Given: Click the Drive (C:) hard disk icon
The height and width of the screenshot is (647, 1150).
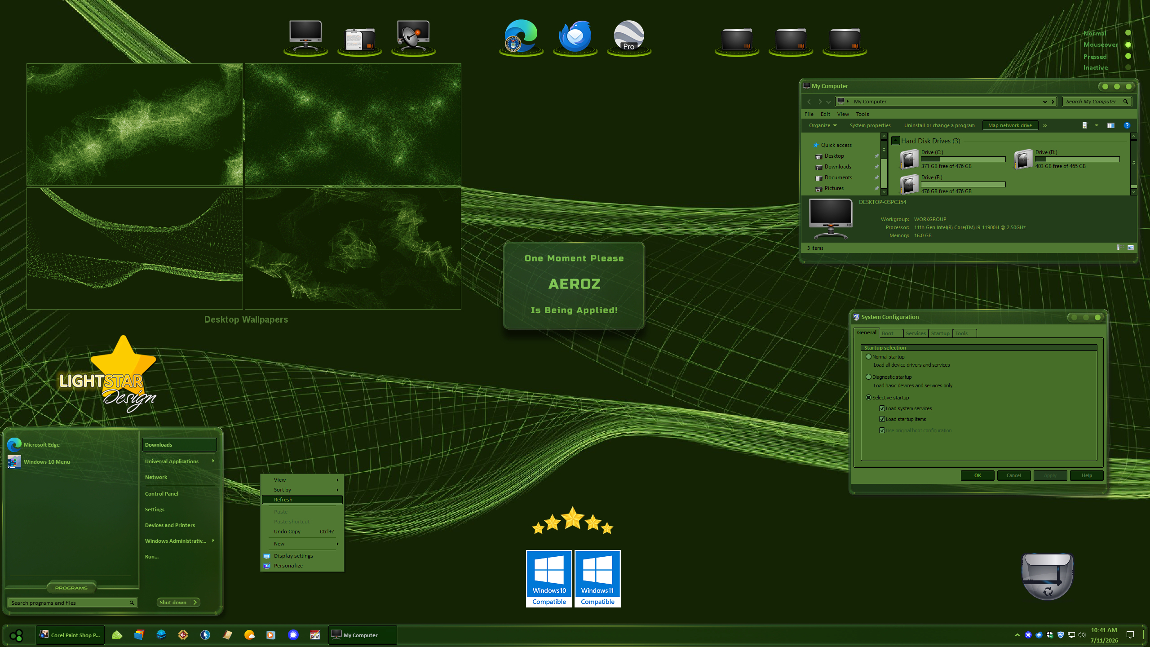Looking at the screenshot, I should [909, 160].
